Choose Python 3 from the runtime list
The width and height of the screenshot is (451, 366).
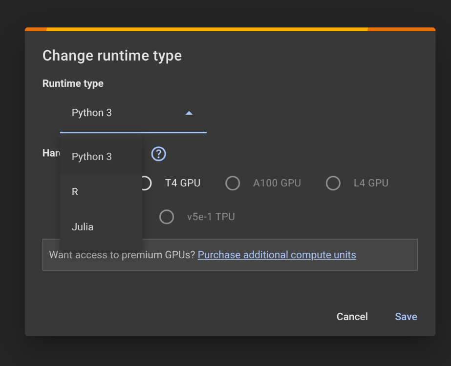[92, 157]
